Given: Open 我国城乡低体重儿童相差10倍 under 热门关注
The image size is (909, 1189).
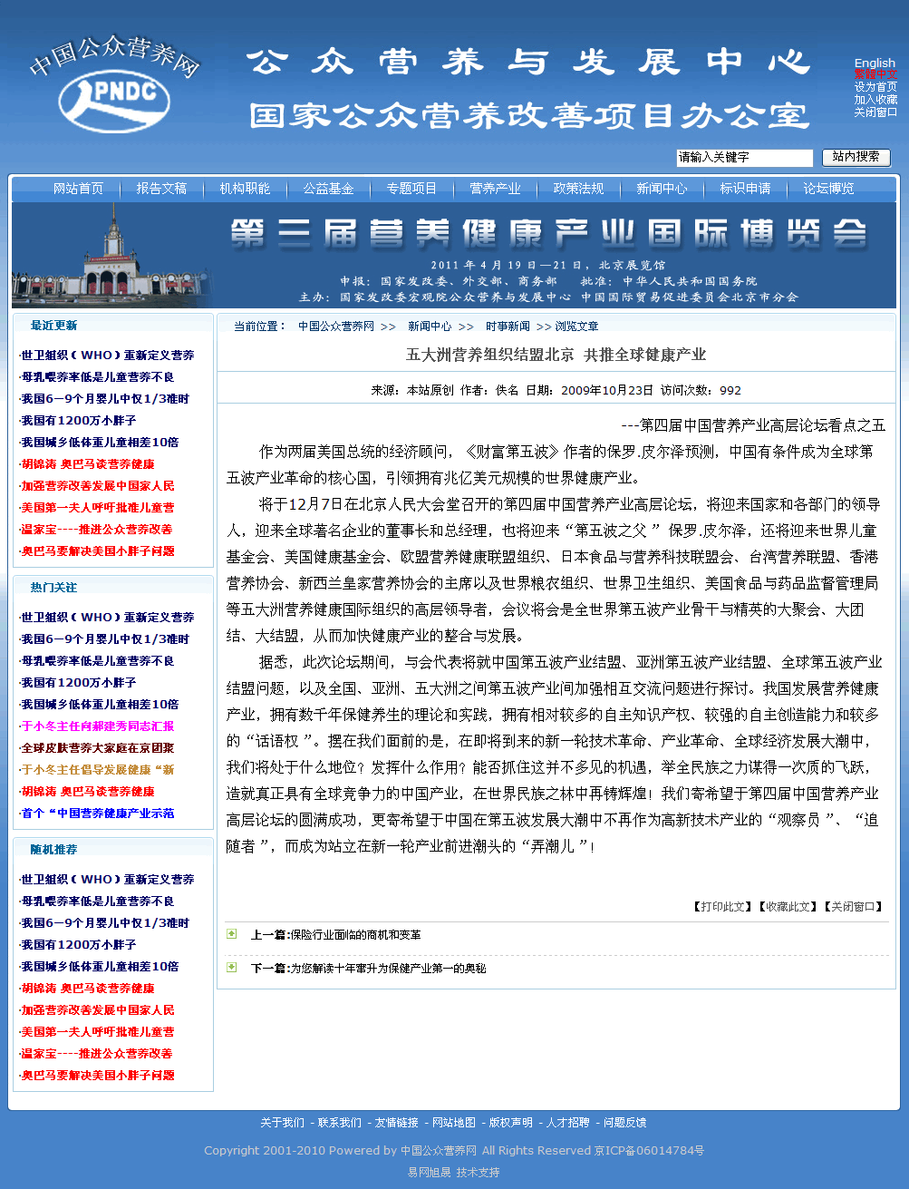Looking at the screenshot, I should [x=100, y=705].
